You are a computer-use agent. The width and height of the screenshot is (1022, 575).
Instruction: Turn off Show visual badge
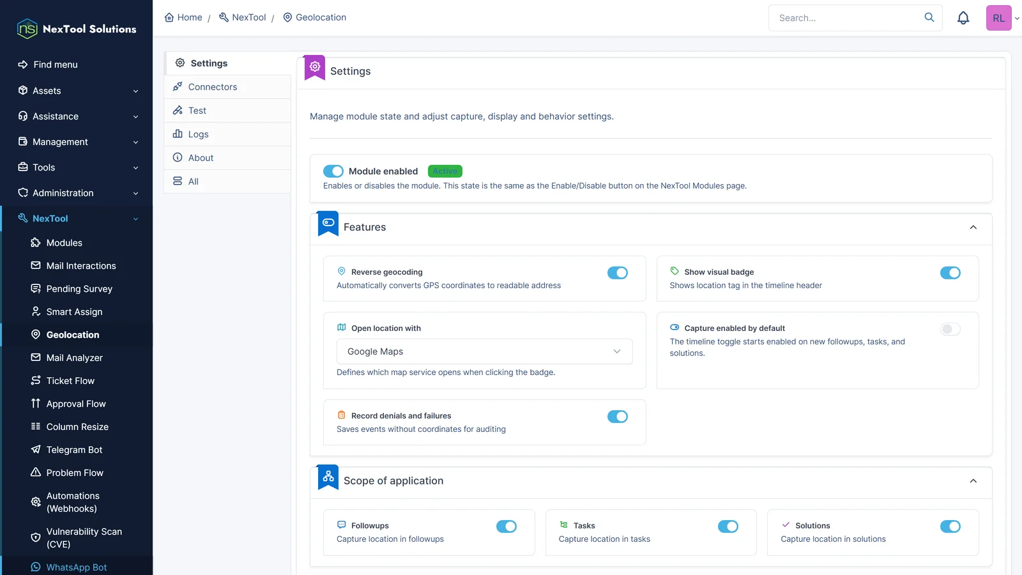click(950, 273)
